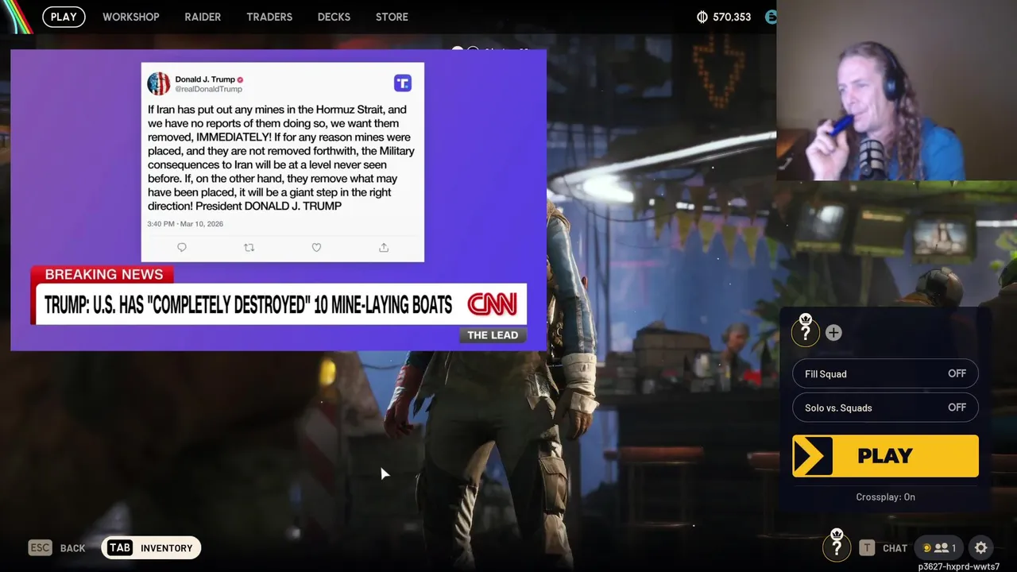Click the CNN logo on news banner

click(493, 304)
